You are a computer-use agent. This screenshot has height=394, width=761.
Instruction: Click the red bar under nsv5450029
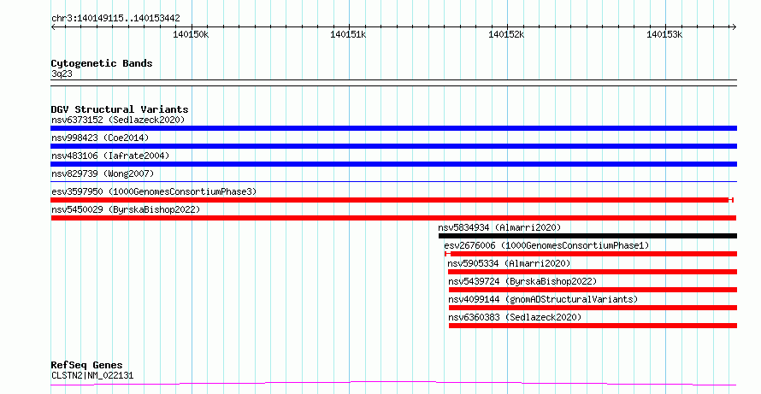[x=393, y=218]
